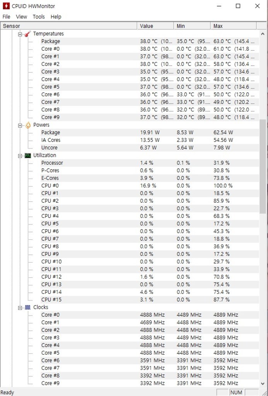
Task: Open the Tools menu
Action: click(39, 17)
